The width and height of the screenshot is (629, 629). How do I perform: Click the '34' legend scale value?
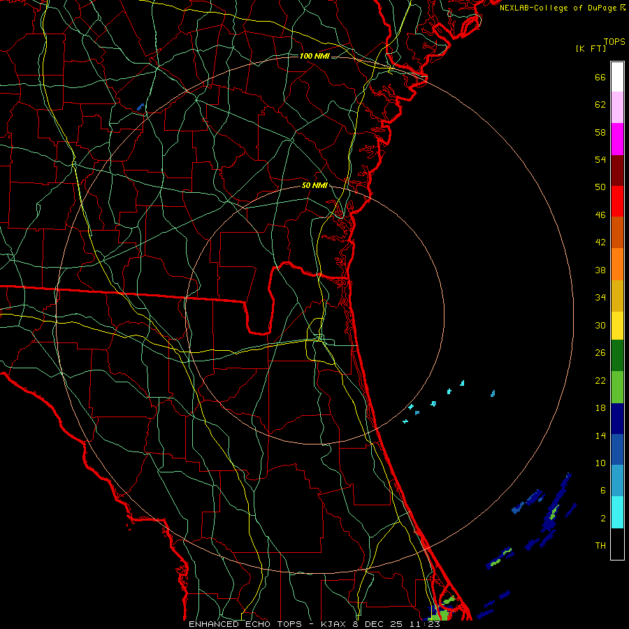[600, 298]
